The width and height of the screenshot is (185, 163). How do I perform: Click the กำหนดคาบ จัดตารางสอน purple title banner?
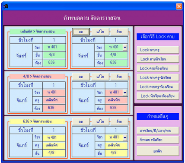pos(92,18)
